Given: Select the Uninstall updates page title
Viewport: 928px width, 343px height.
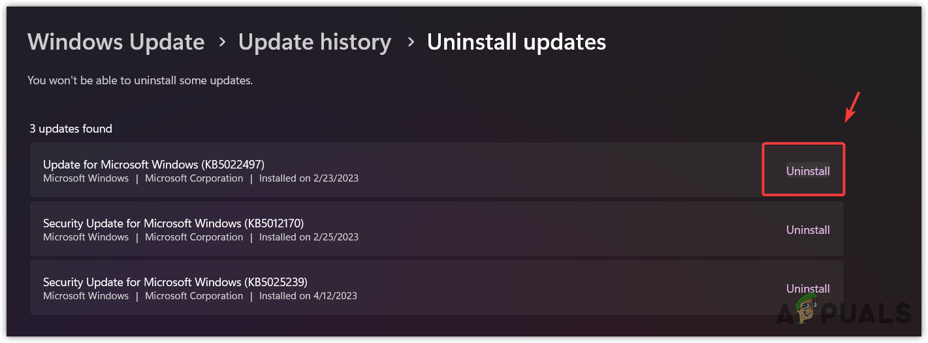Looking at the screenshot, I should click(517, 42).
